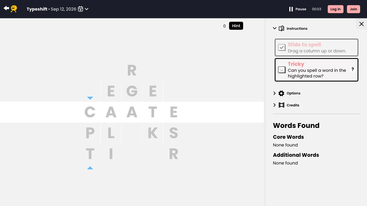Screen dimensions: 367x206
Task: Select the letter L tile
Action: tap(111, 133)
